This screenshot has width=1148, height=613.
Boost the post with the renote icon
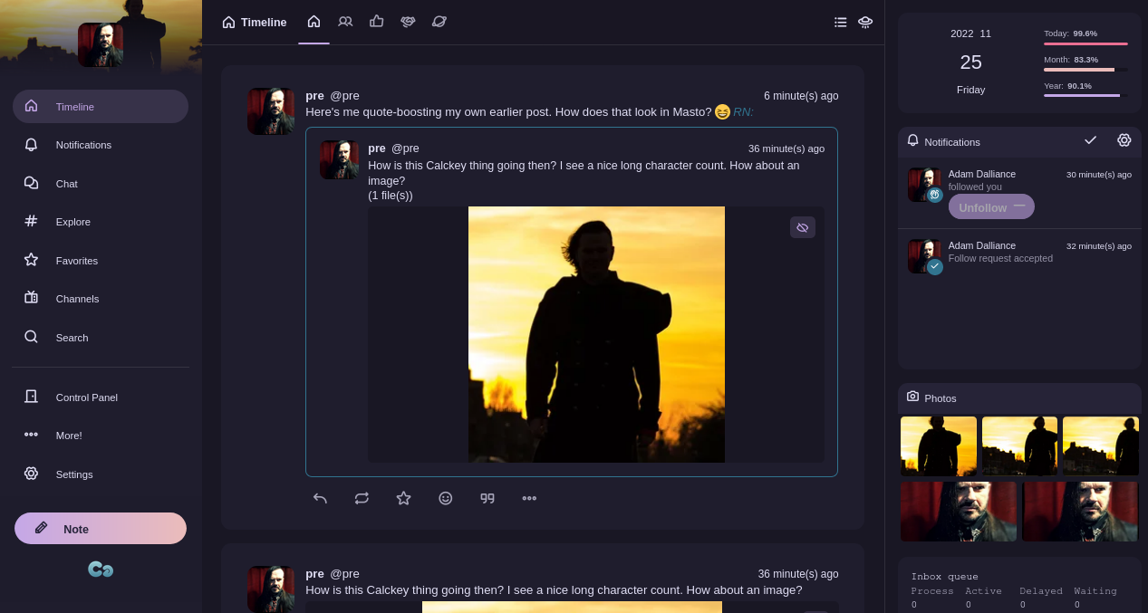pyautogui.click(x=362, y=498)
